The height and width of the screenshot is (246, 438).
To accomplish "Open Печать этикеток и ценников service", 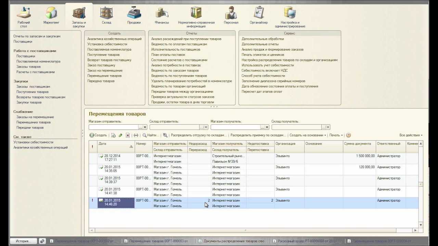I will 263,55.
